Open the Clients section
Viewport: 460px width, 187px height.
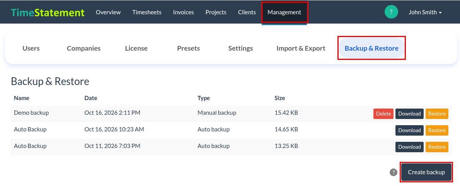point(247,12)
